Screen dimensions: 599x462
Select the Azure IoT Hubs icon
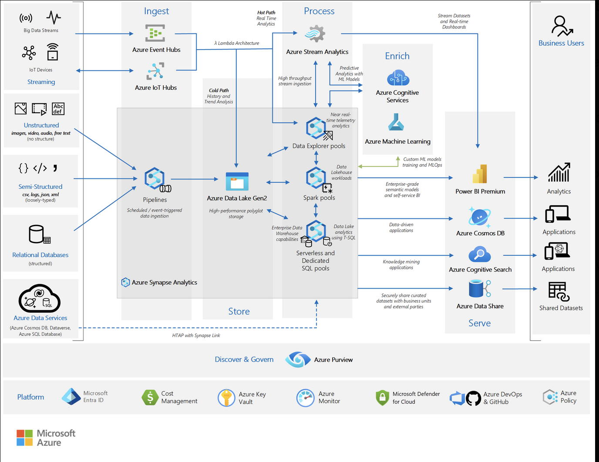point(155,71)
